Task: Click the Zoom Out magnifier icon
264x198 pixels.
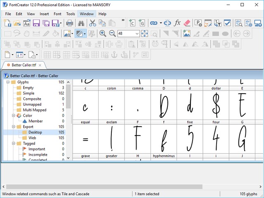Action: tap(112, 34)
